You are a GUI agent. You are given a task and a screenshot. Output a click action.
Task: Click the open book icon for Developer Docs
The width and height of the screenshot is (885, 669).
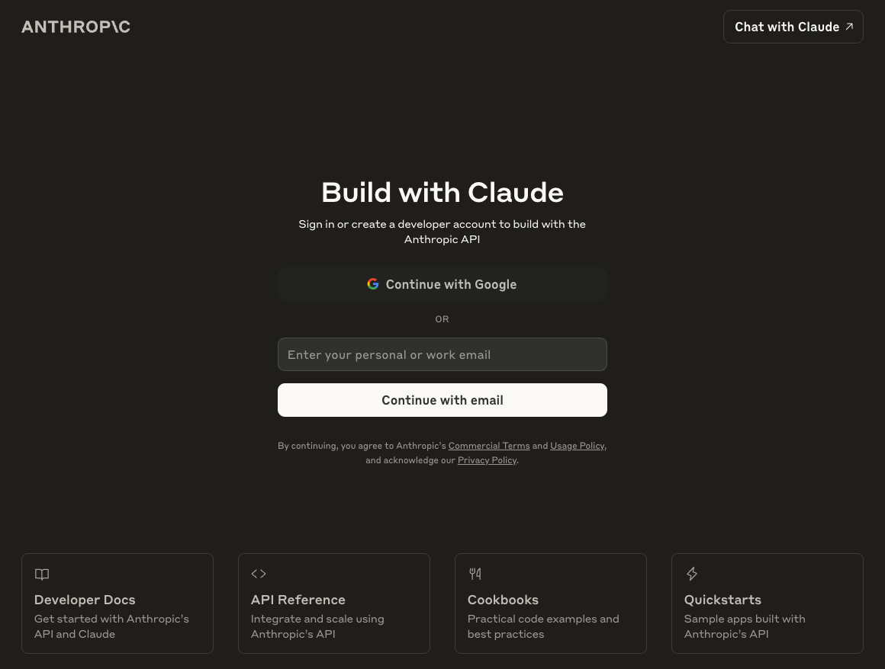pos(42,574)
